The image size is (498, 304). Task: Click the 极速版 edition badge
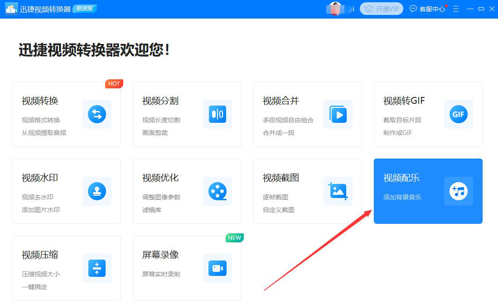coord(85,9)
